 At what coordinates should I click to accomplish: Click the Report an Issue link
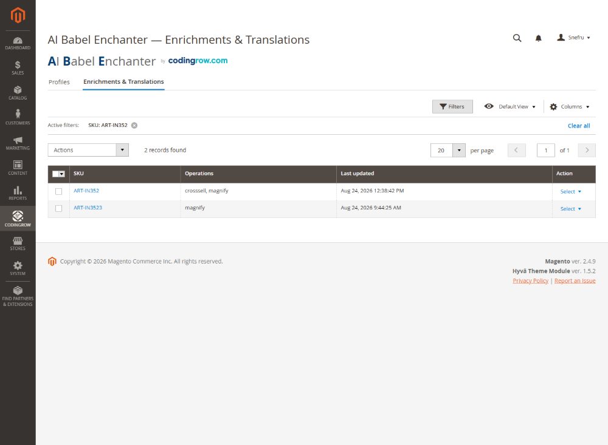click(x=575, y=281)
